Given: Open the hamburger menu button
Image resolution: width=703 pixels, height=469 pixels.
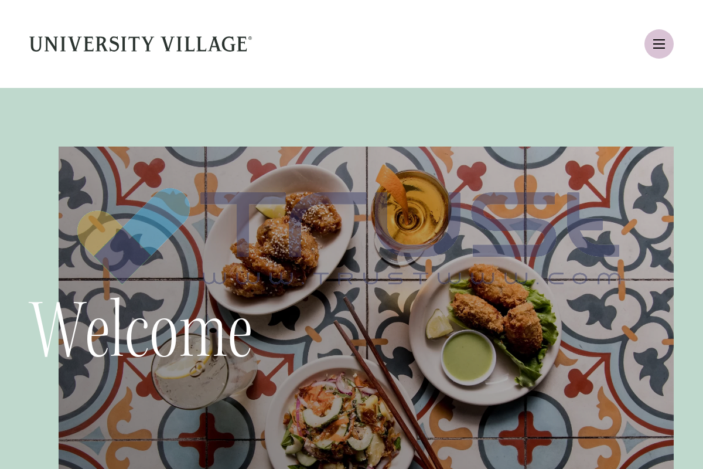Looking at the screenshot, I should click(x=659, y=44).
